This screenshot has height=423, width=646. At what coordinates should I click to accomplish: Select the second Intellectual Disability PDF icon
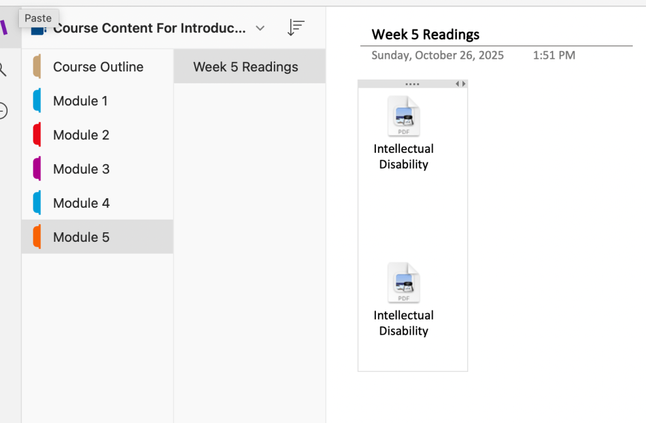(x=403, y=283)
